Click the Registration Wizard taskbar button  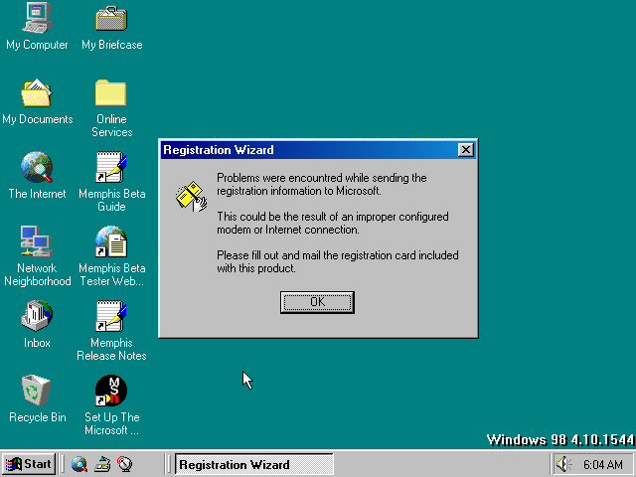(254, 464)
